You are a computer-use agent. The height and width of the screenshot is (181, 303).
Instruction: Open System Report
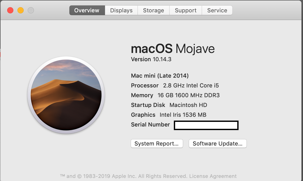157,143
